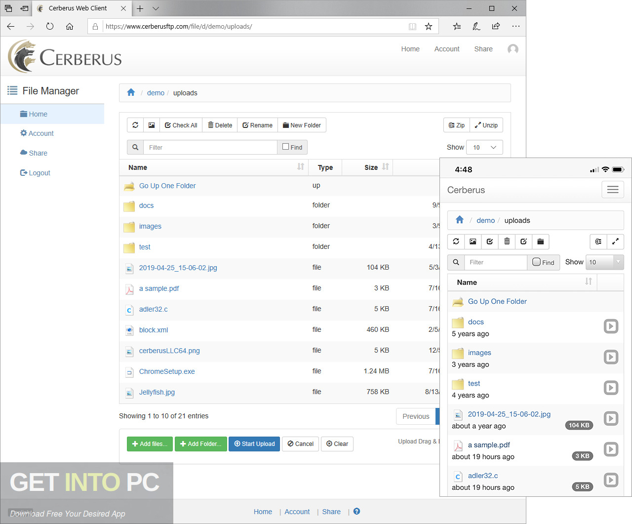Click the home breadcrumb icon in the mobile view

(x=460, y=220)
